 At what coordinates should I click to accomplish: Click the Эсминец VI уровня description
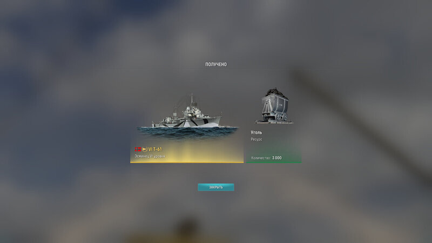click(150, 156)
